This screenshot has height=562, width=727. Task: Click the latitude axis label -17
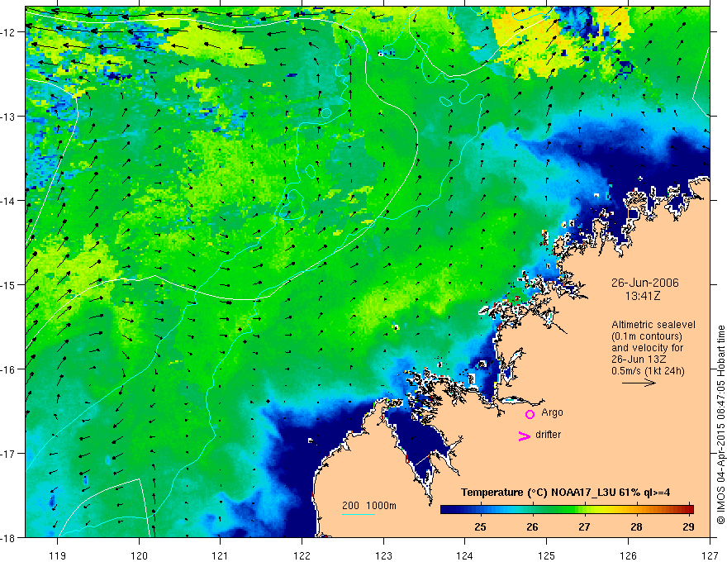pos(8,454)
